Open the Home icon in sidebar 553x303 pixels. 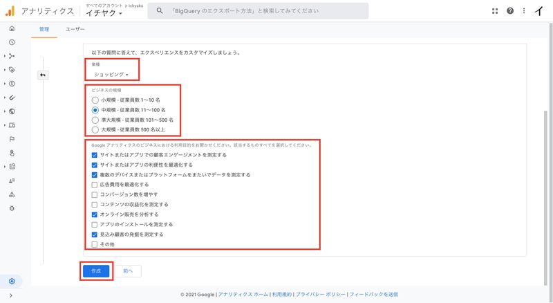(12, 28)
